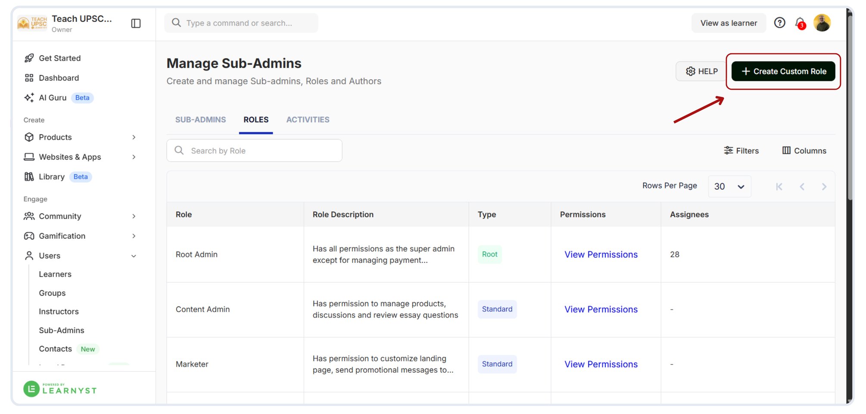Viewport: 866px width, 414px height.
Task: Click the page vertical scrollbar
Action: tap(850, 108)
